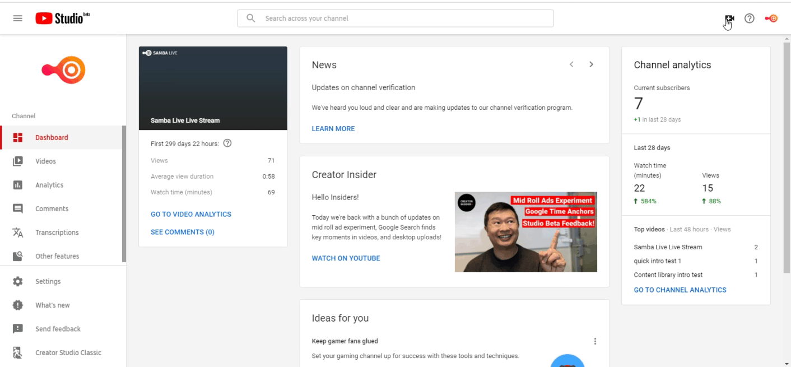
Task: Show previous News item
Action: coord(571,64)
